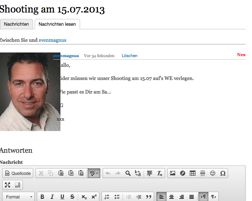Screen dimensions: 252x201
Task: Select the Nachrichten lesen tab
Action: pyautogui.click(x=57, y=24)
